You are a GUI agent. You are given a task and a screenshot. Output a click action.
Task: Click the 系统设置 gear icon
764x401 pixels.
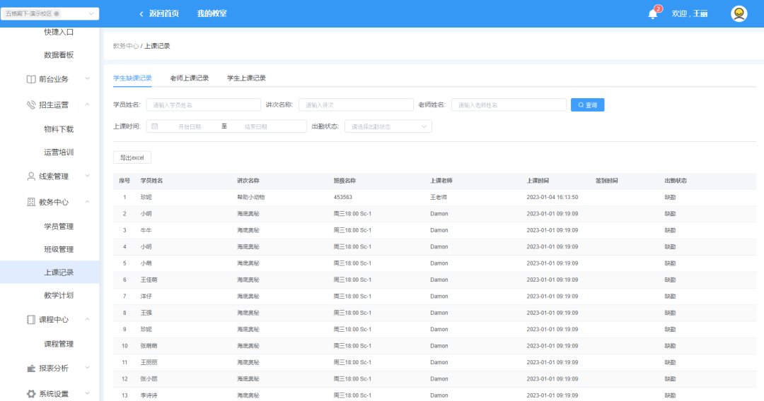(x=31, y=394)
